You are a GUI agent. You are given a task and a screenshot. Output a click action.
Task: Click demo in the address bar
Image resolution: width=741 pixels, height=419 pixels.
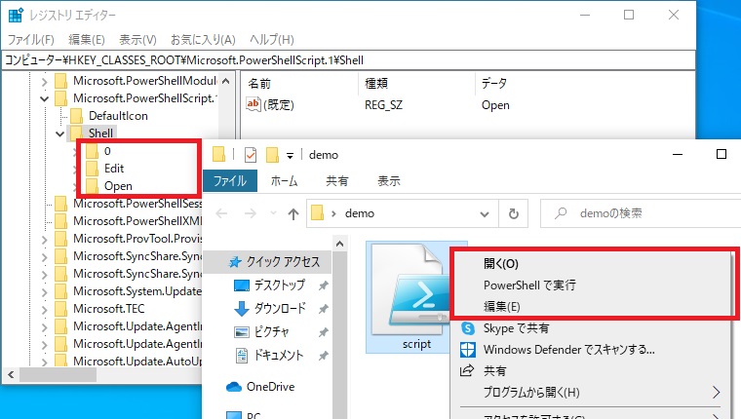[x=360, y=213]
